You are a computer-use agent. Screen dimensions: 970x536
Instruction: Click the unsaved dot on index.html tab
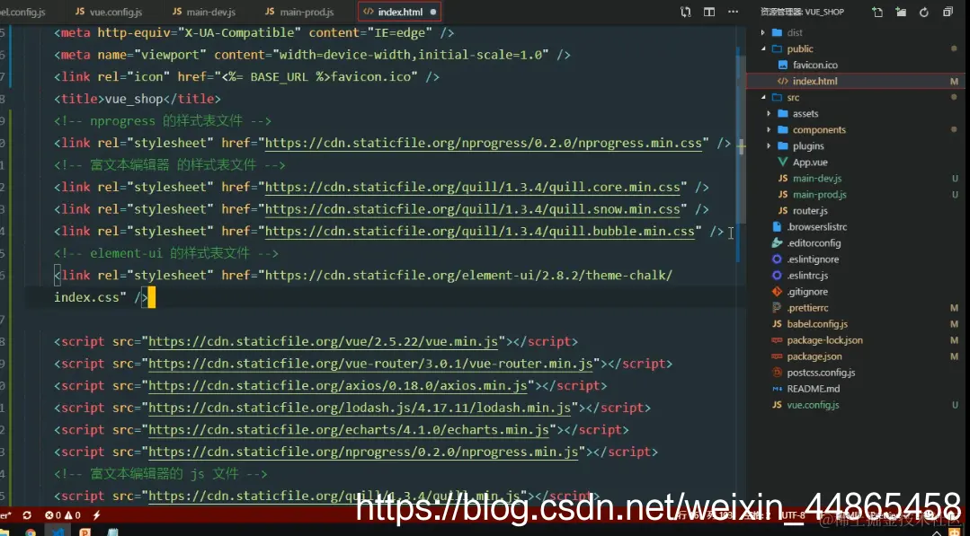(432, 12)
